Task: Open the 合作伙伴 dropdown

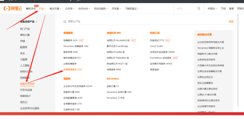Action: tap(84, 9)
